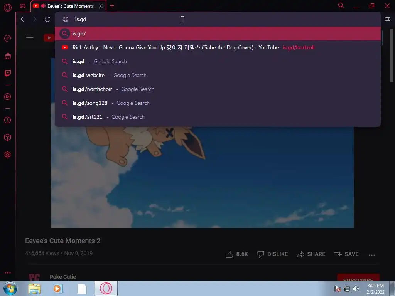Open volume speaker tray icon

[x=356, y=289]
